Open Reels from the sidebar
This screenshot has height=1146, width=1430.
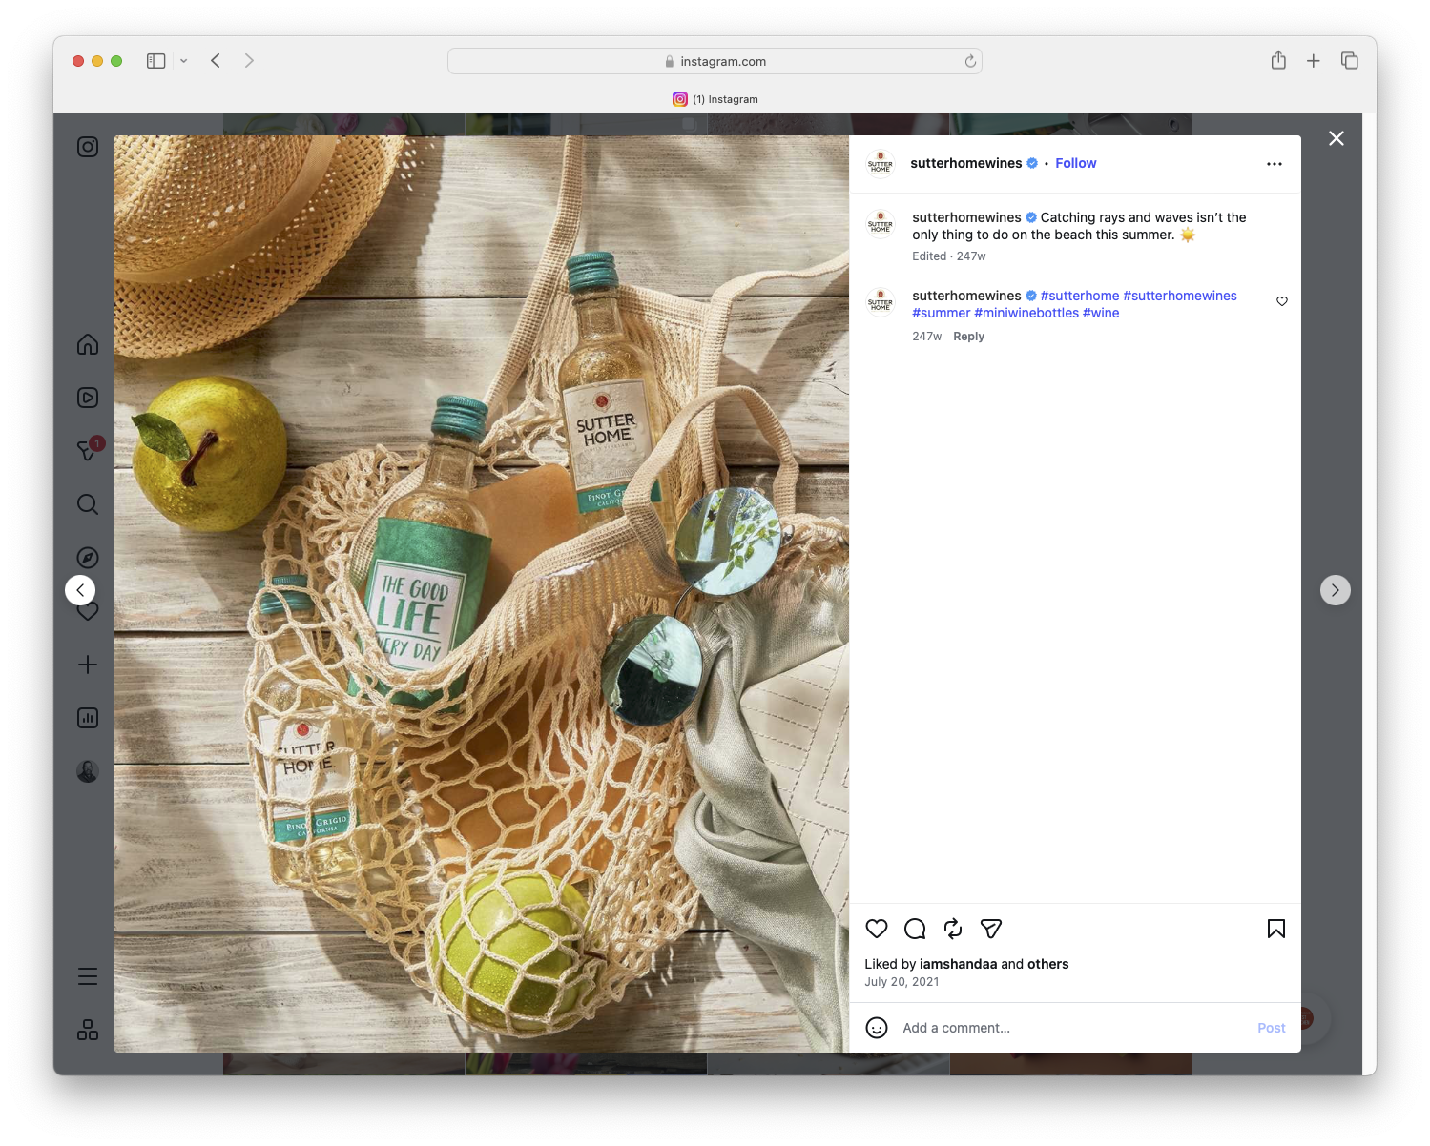click(x=88, y=398)
